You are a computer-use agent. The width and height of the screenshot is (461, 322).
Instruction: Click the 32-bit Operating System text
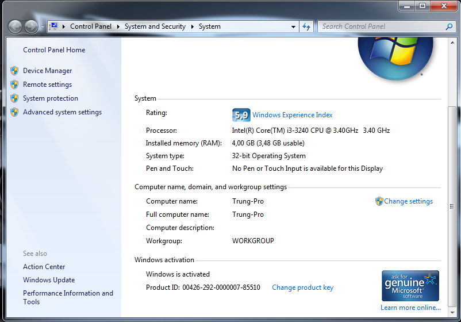[x=268, y=156]
